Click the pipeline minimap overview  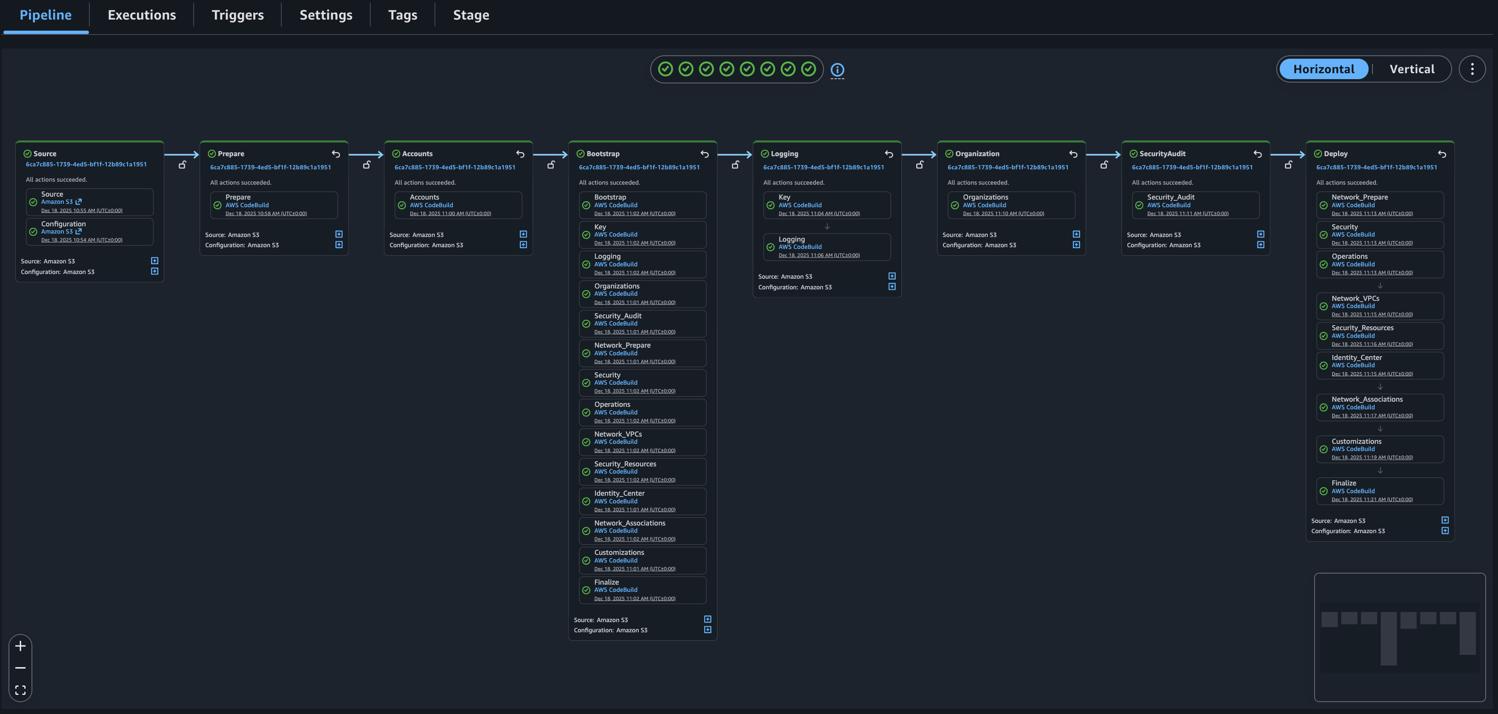tap(1399, 637)
